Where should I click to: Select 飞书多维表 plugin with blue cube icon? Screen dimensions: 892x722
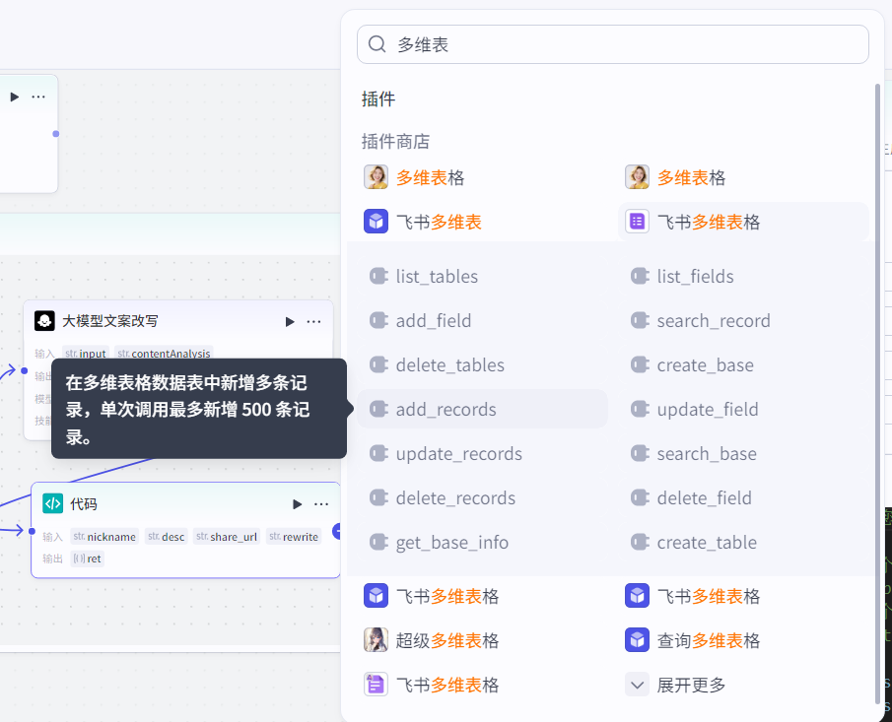(x=423, y=222)
